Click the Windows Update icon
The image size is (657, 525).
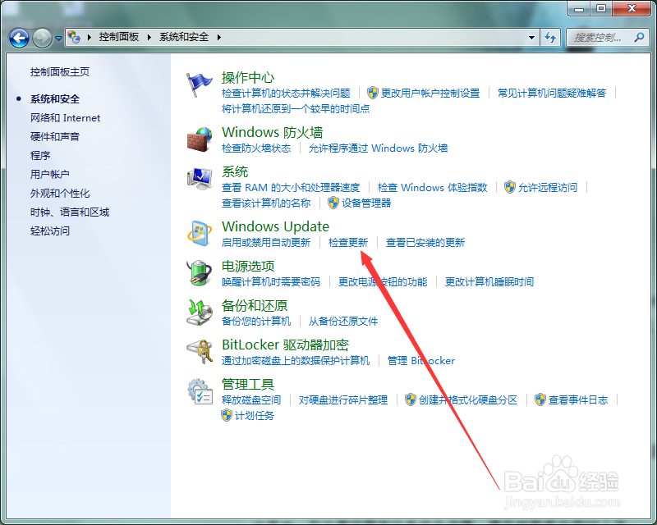click(x=200, y=233)
